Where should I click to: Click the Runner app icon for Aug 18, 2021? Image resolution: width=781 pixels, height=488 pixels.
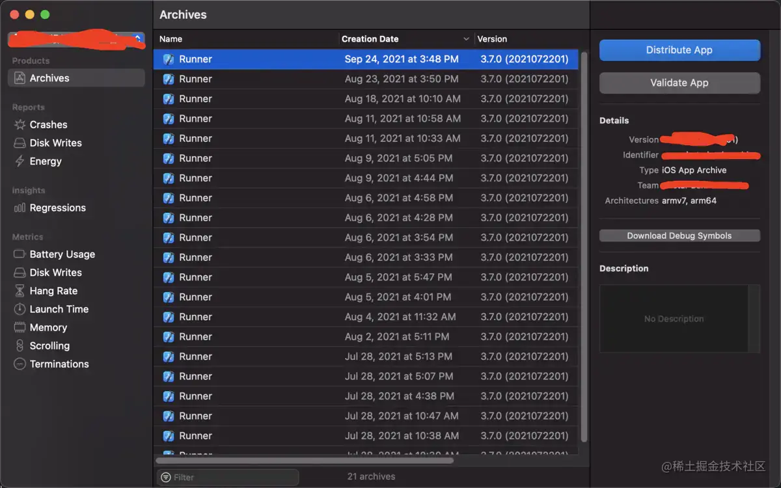pos(169,99)
